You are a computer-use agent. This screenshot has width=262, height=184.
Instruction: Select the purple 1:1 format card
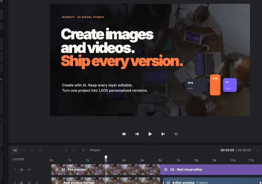230,85
